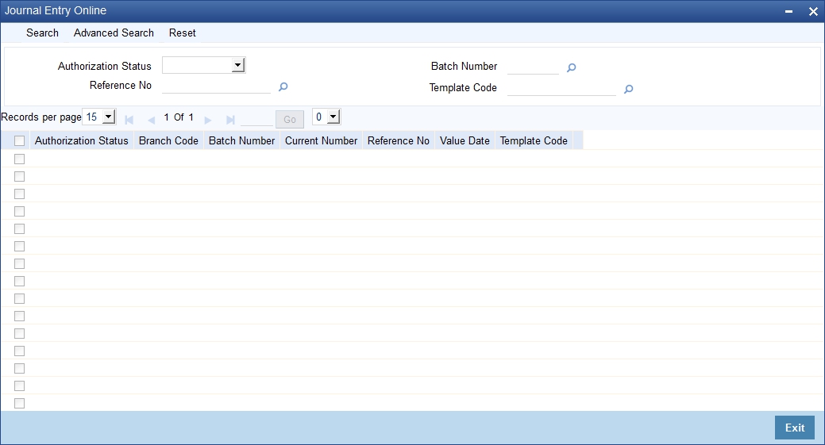Open Batch Number lookup search icon
The height and width of the screenshot is (445, 825).
click(x=572, y=67)
